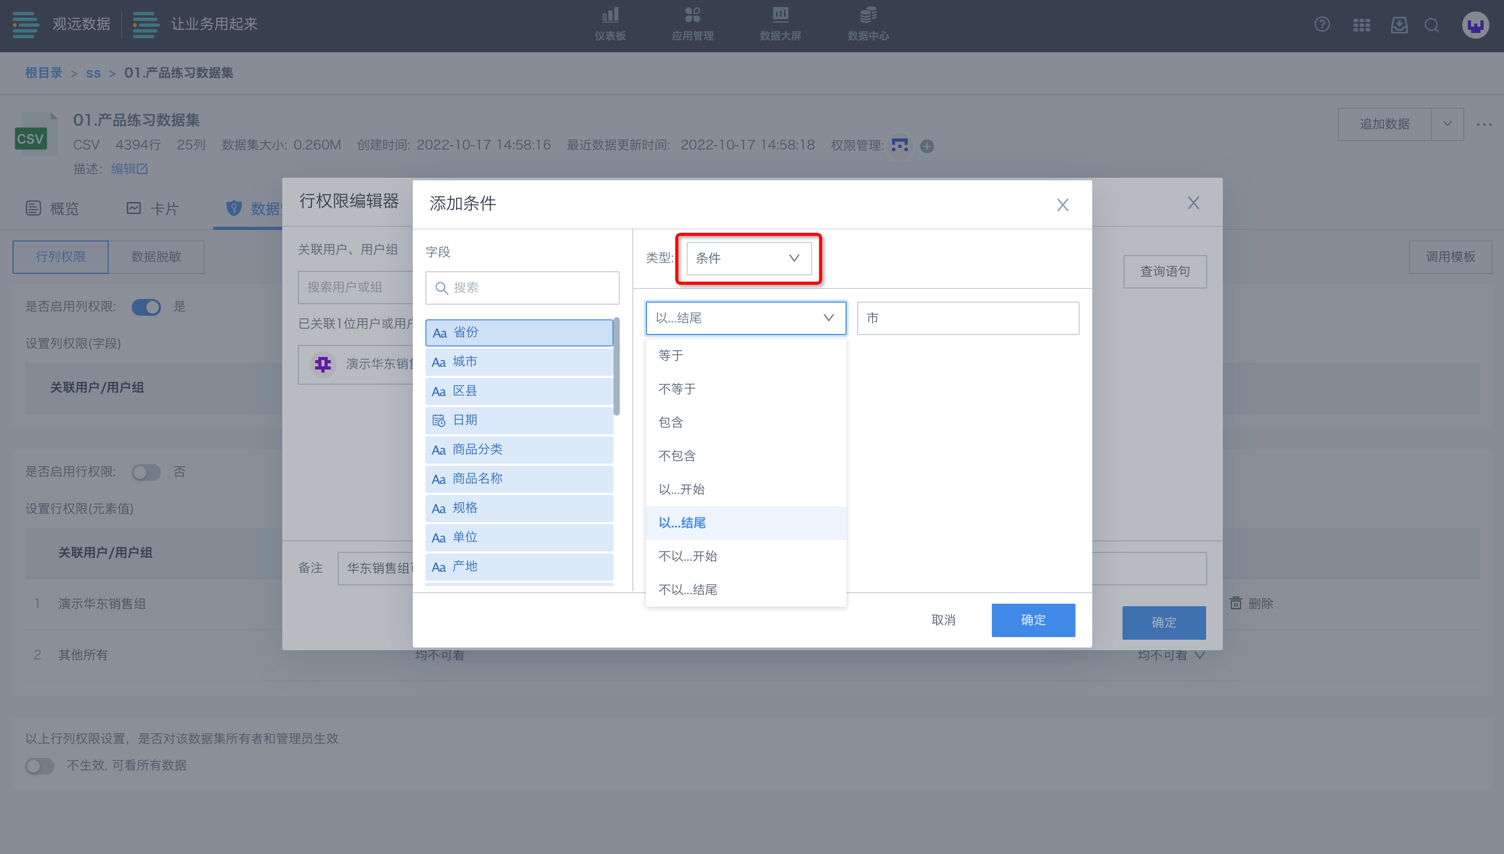Open the ss breadcrumb link
Image resolution: width=1504 pixels, height=854 pixels.
click(93, 73)
